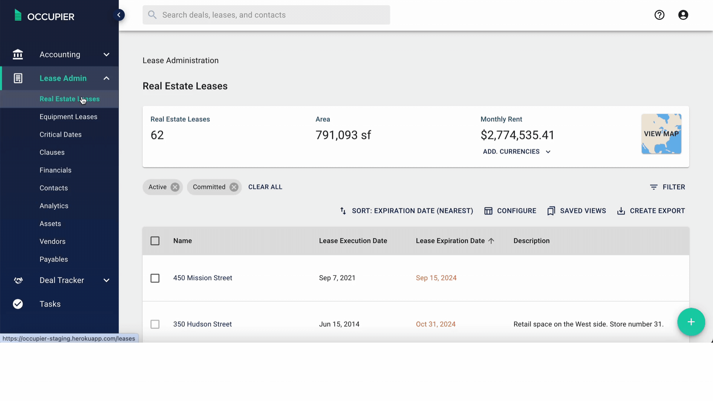713x401 pixels.
Task: Select the Equipment Leases menu item
Action: point(69,117)
